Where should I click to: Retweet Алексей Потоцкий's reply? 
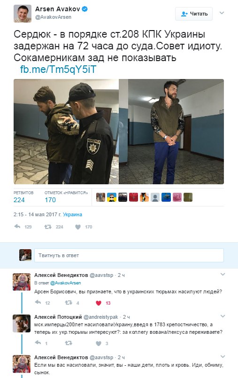click(69, 343)
